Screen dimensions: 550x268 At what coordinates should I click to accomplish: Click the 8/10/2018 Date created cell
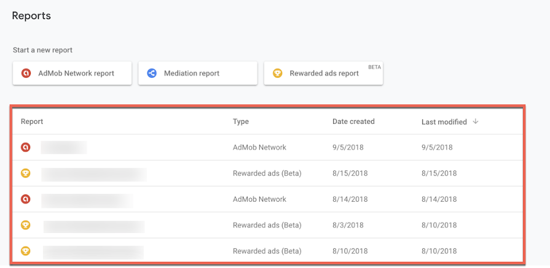coord(350,251)
